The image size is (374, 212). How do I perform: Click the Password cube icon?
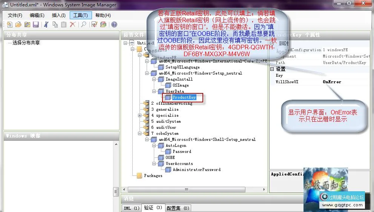(x=168, y=151)
